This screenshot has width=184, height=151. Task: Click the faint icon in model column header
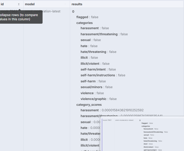(x=65, y=4)
